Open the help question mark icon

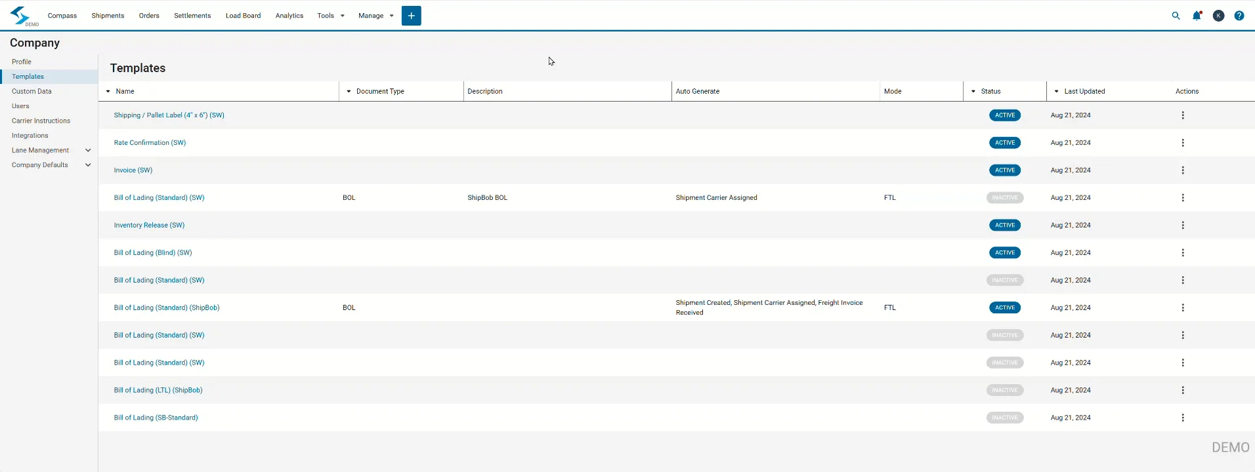click(x=1239, y=16)
